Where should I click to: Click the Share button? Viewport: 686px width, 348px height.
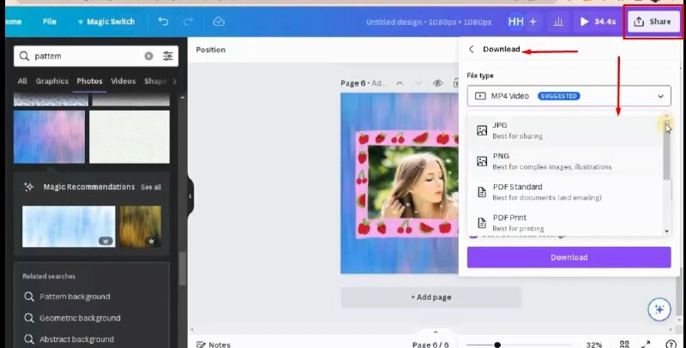point(653,21)
